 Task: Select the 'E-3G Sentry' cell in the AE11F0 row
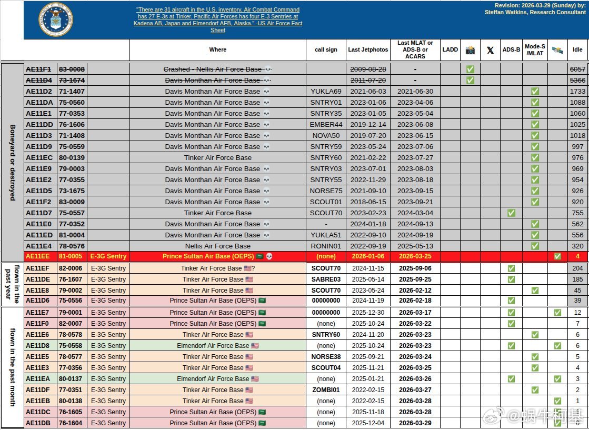108,324
